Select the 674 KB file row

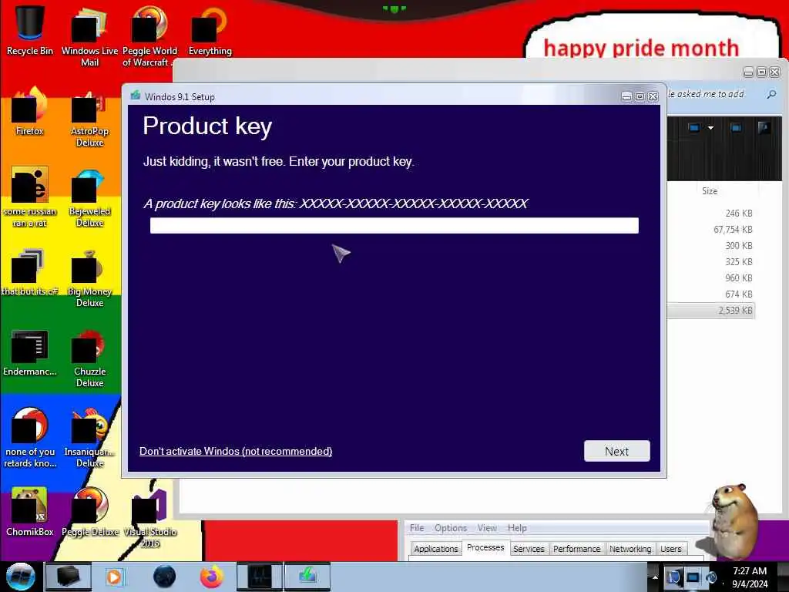[x=711, y=294]
